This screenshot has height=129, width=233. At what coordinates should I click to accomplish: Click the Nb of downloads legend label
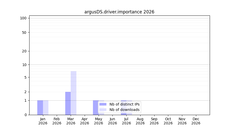pyautogui.click(x=125, y=110)
